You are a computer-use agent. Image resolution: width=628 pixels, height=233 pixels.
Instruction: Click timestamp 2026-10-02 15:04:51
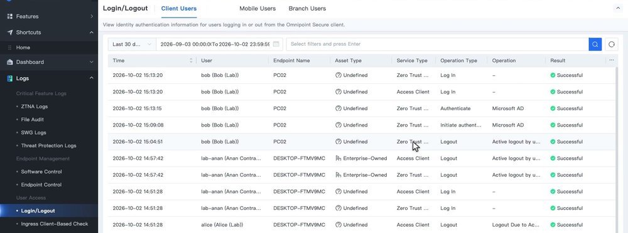pyautogui.click(x=138, y=142)
